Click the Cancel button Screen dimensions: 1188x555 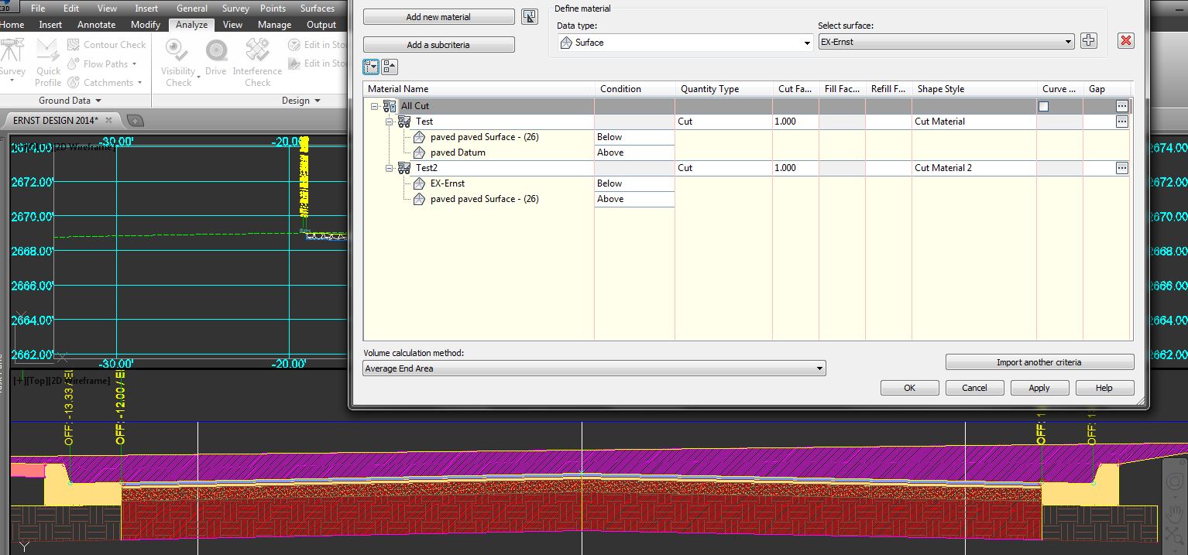pyautogui.click(x=974, y=388)
